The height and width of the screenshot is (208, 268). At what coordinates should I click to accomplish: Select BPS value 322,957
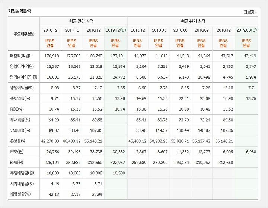click(x=118, y=163)
